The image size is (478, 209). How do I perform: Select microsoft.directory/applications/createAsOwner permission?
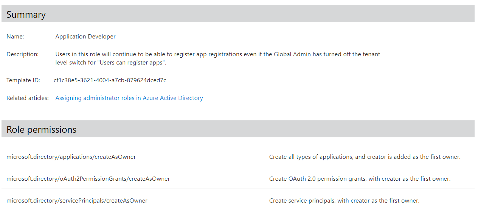pyautogui.click(x=71, y=157)
